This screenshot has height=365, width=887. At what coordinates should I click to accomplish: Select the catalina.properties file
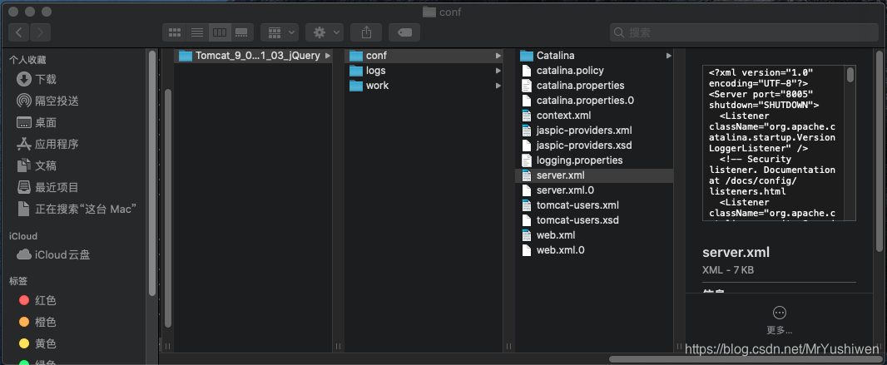594,86
